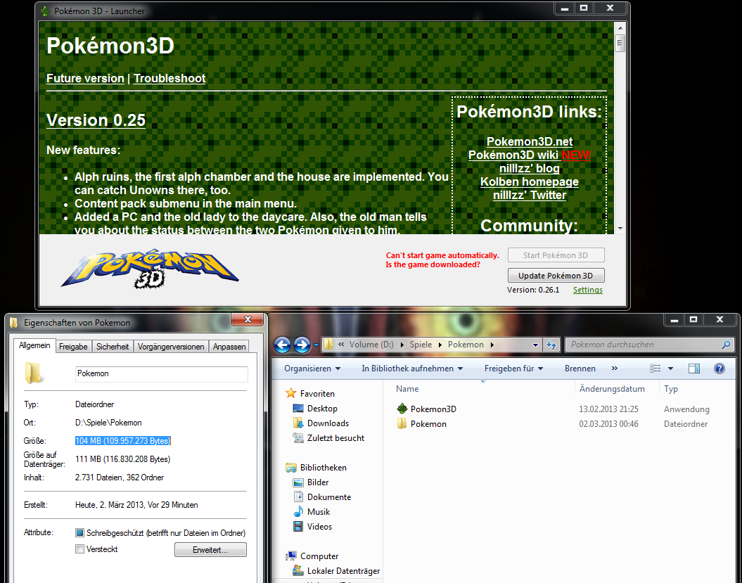The width and height of the screenshot is (742, 583).
Task: Click the Musik note icon
Action: tap(298, 511)
